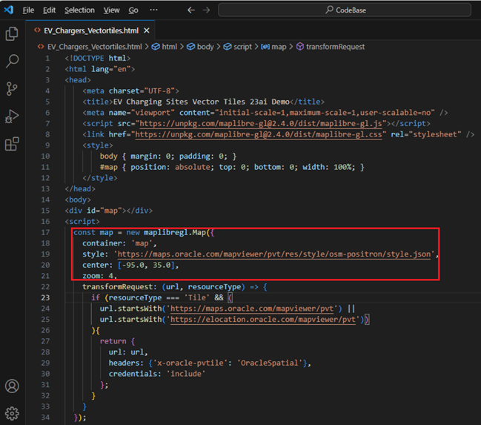
Task: Click the 'zoom: 4,' text on line 21
Action: coord(100,276)
